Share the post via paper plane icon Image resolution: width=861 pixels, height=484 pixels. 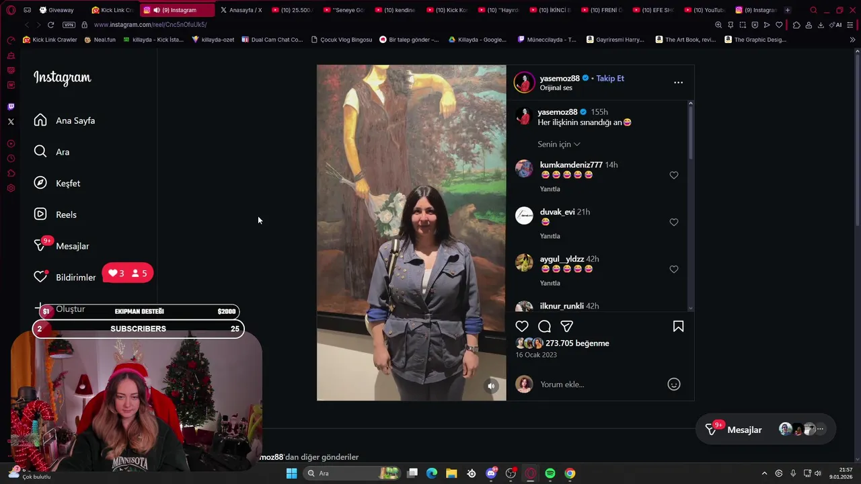point(567,326)
